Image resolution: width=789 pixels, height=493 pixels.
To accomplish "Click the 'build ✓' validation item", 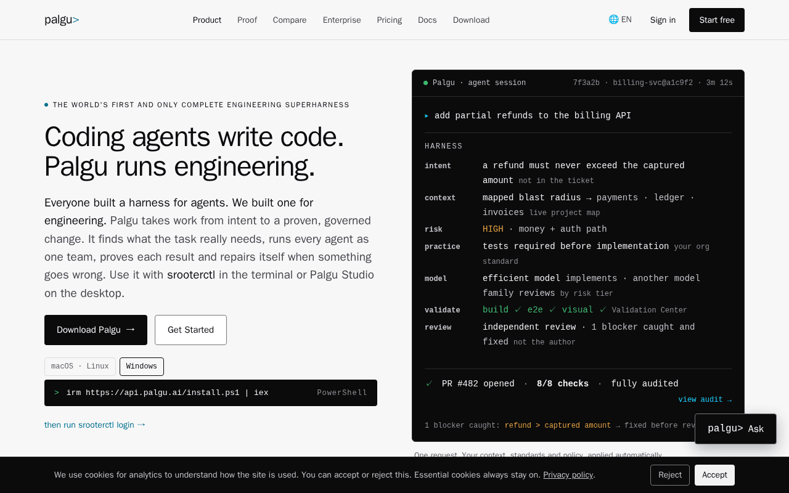I will [x=502, y=309].
